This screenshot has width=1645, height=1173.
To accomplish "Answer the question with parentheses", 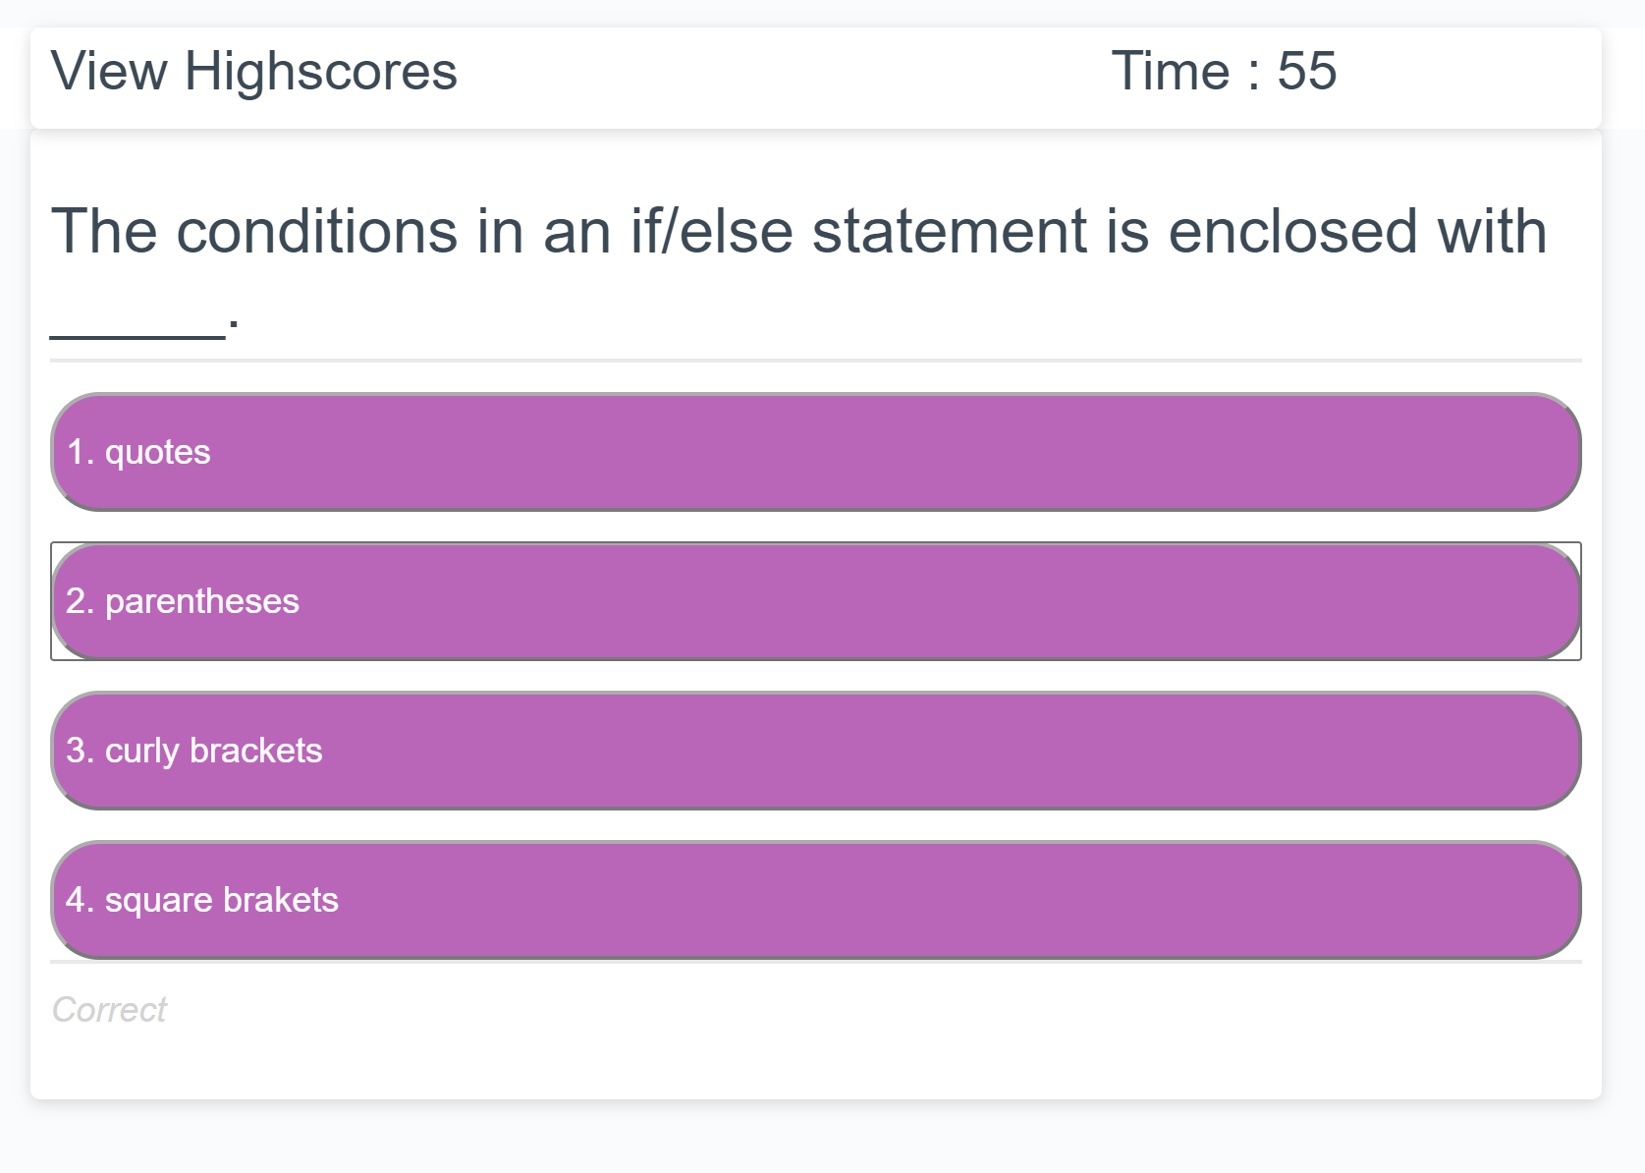I will 815,601.
